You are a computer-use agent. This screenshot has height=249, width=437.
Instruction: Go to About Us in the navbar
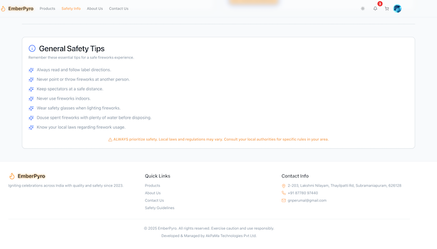[x=95, y=9]
